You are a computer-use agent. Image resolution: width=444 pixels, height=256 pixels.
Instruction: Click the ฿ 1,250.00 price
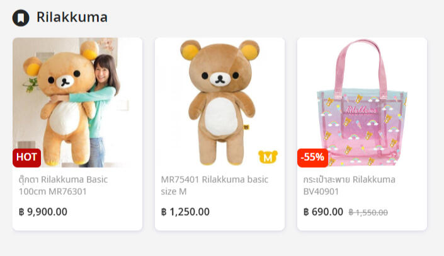(185, 212)
